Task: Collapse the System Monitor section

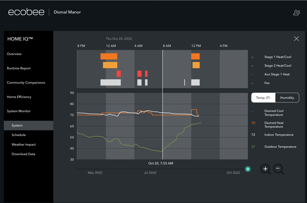Action: click(x=18, y=111)
